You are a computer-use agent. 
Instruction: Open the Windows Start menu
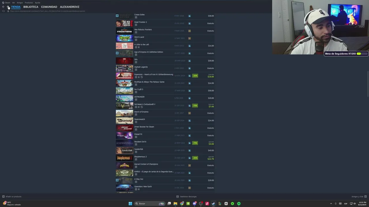[x=130, y=204]
